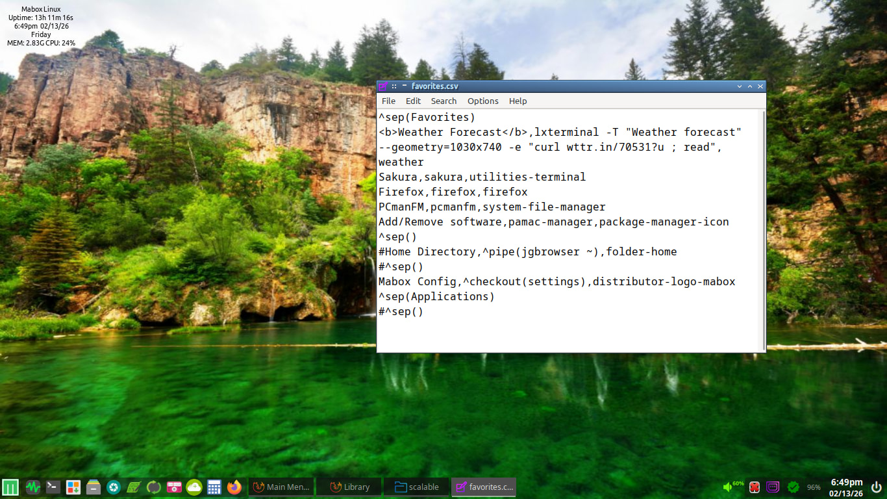887x499 pixels.
Task: Open the Help menu
Action: (518, 101)
